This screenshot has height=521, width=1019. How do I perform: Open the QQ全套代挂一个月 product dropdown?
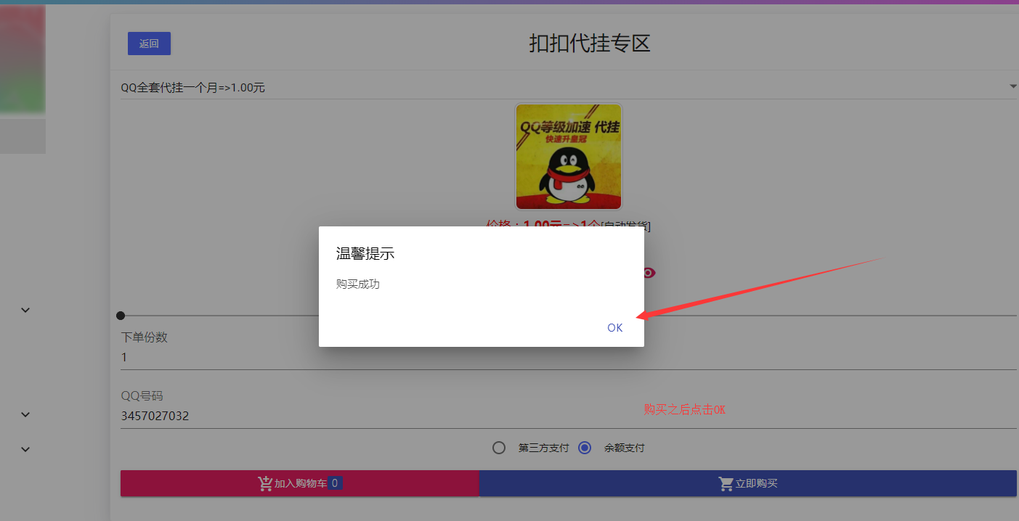[x=569, y=88]
